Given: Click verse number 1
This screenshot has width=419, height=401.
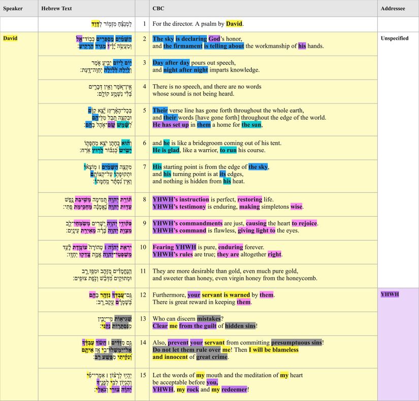Looking at the screenshot, I should (144, 23).
